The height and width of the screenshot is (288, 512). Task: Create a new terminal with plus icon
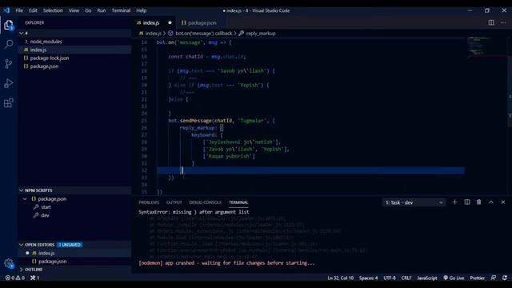[x=454, y=202]
